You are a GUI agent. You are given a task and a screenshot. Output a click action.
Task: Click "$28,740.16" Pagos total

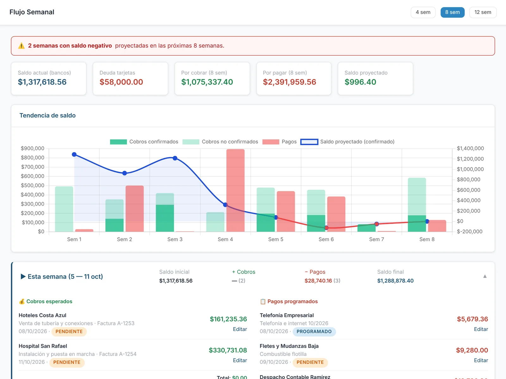pos(318,281)
